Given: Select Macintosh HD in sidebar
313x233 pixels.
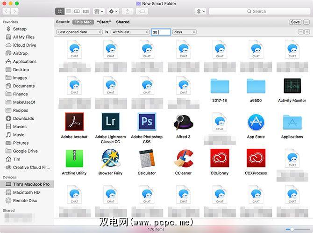Looking at the screenshot, I should pos(23,192).
